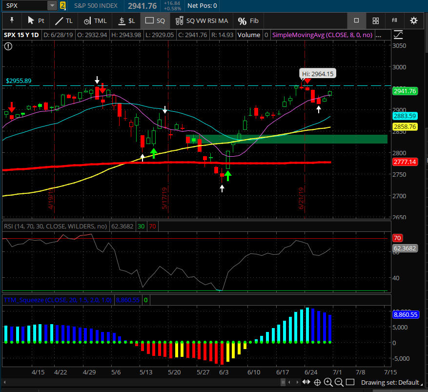Image resolution: width=428 pixels, height=392 pixels.
Task: Open the chart settings gear
Action: (414, 21)
